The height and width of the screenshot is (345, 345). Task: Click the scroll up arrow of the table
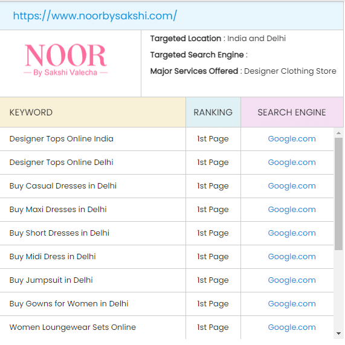(338, 133)
